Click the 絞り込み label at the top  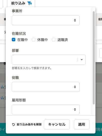coord(18,3)
